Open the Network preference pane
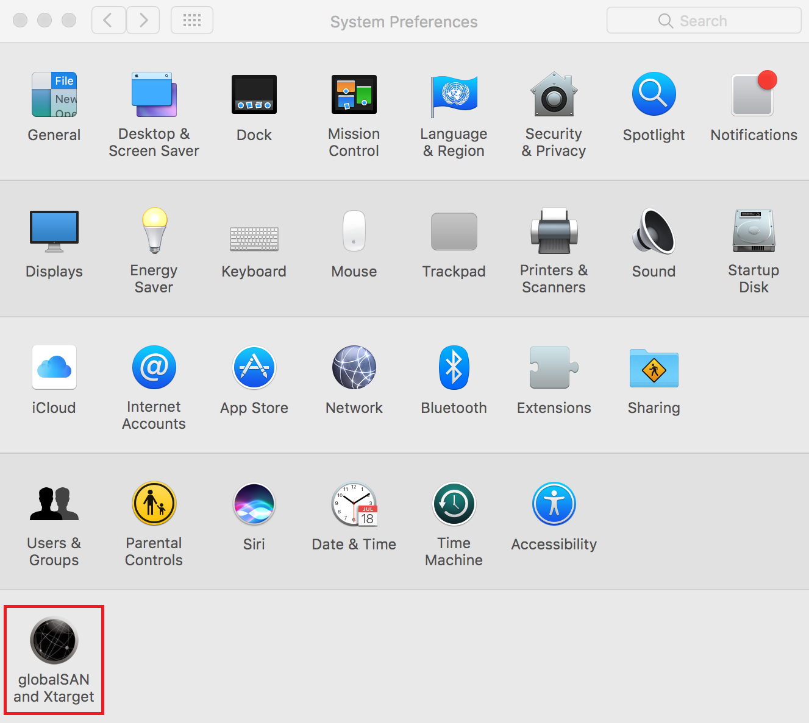809x723 pixels. 354,368
